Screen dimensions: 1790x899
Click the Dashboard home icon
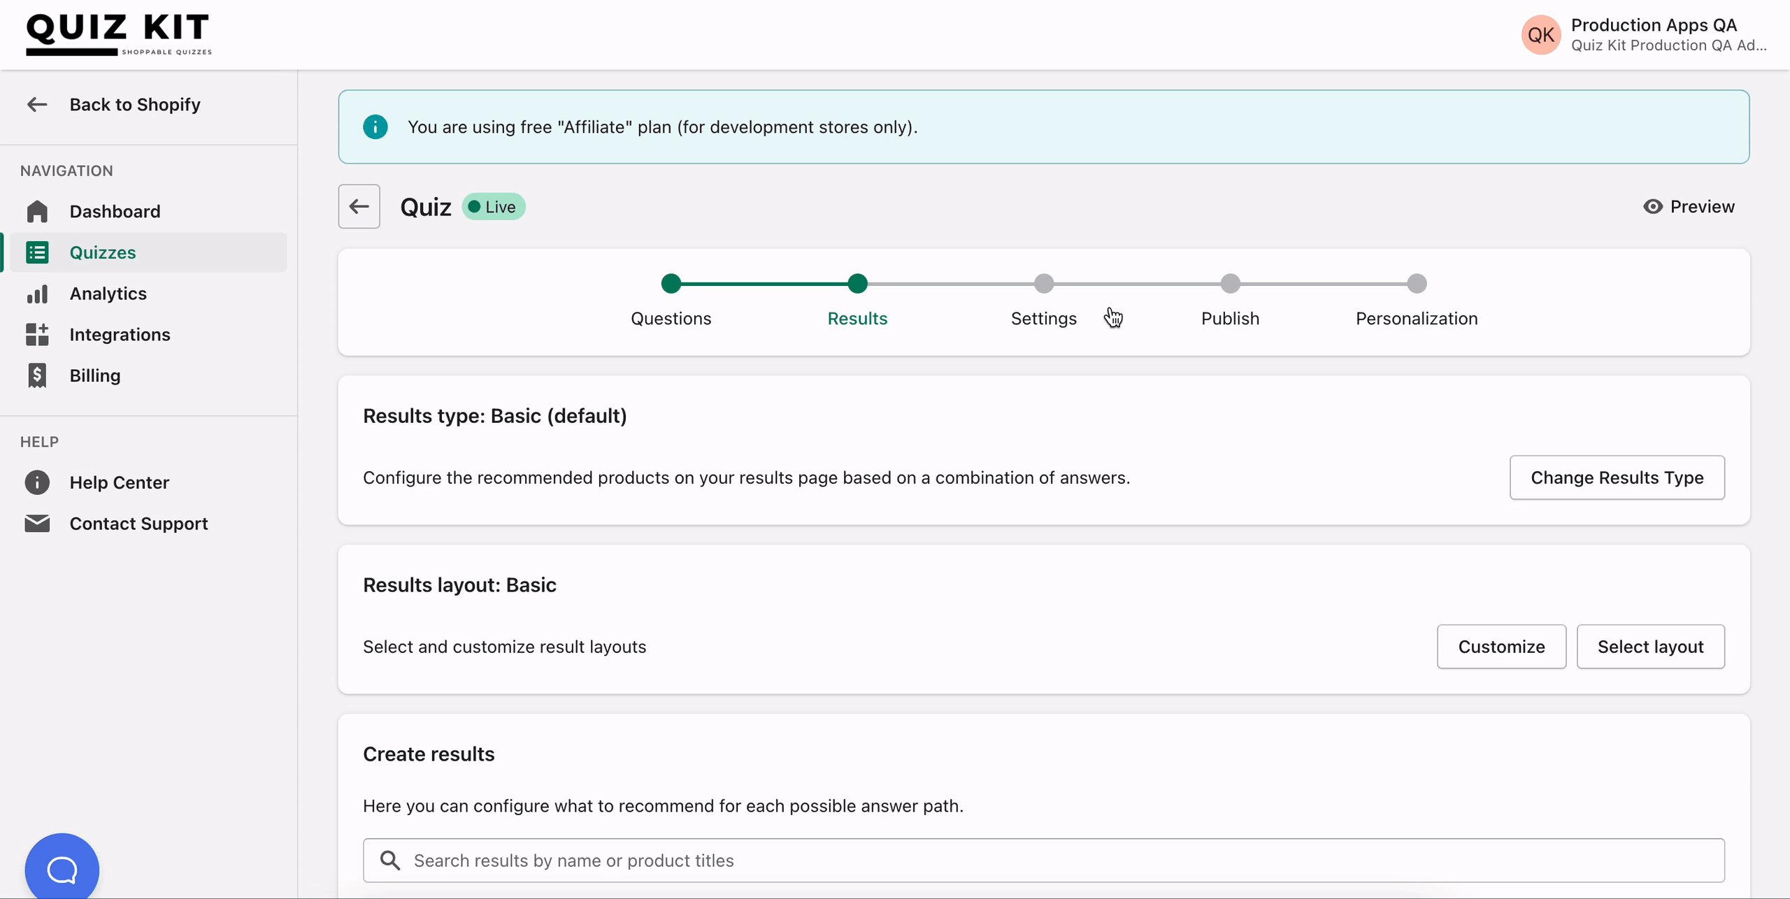click(x=37, y=211)
